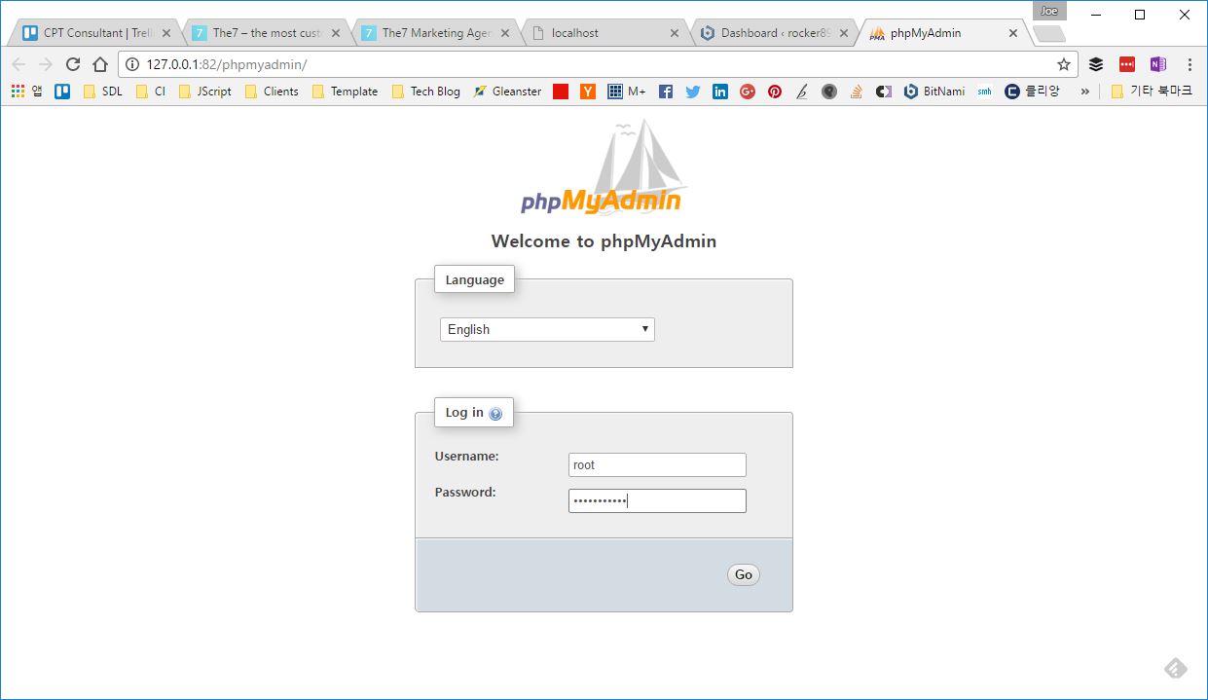This screenshot has height=700, width=1208.
Task: Open the 클리앙 bookmark
Action: coord(1032,92)
